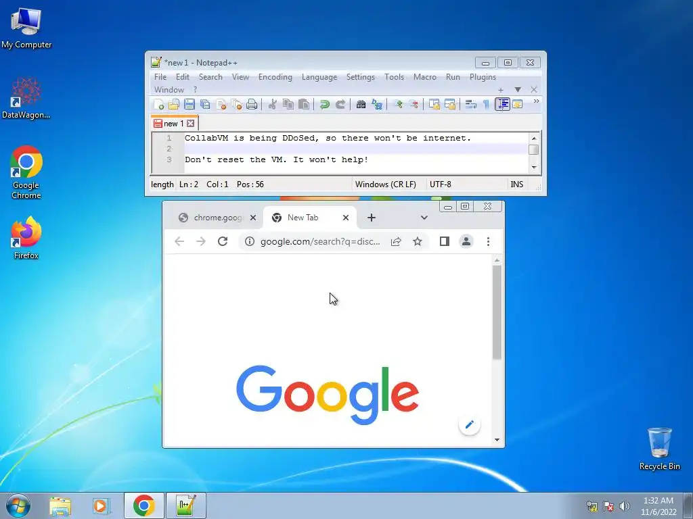The image size is (693, 519).
Task: Open Windows Explorer from the taskbar
Action: point(60,505)
